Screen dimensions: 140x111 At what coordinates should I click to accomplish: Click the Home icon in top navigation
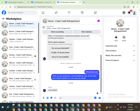click(43, 13)
